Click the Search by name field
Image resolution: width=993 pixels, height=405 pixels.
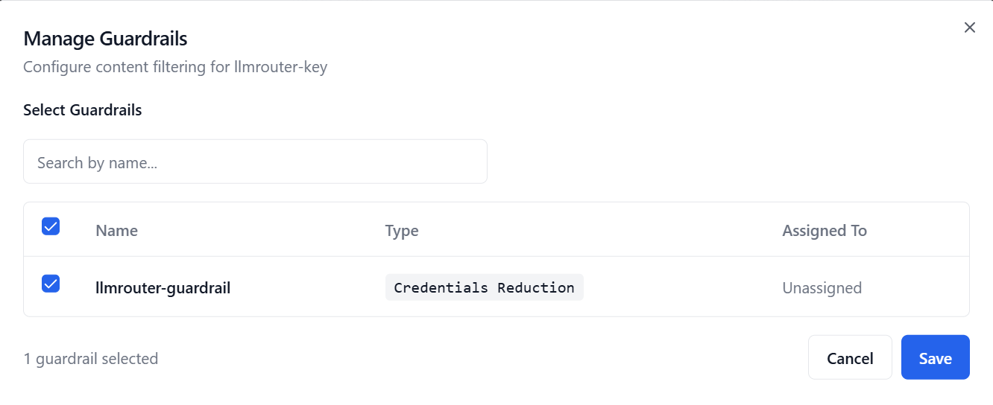[255, 162]
